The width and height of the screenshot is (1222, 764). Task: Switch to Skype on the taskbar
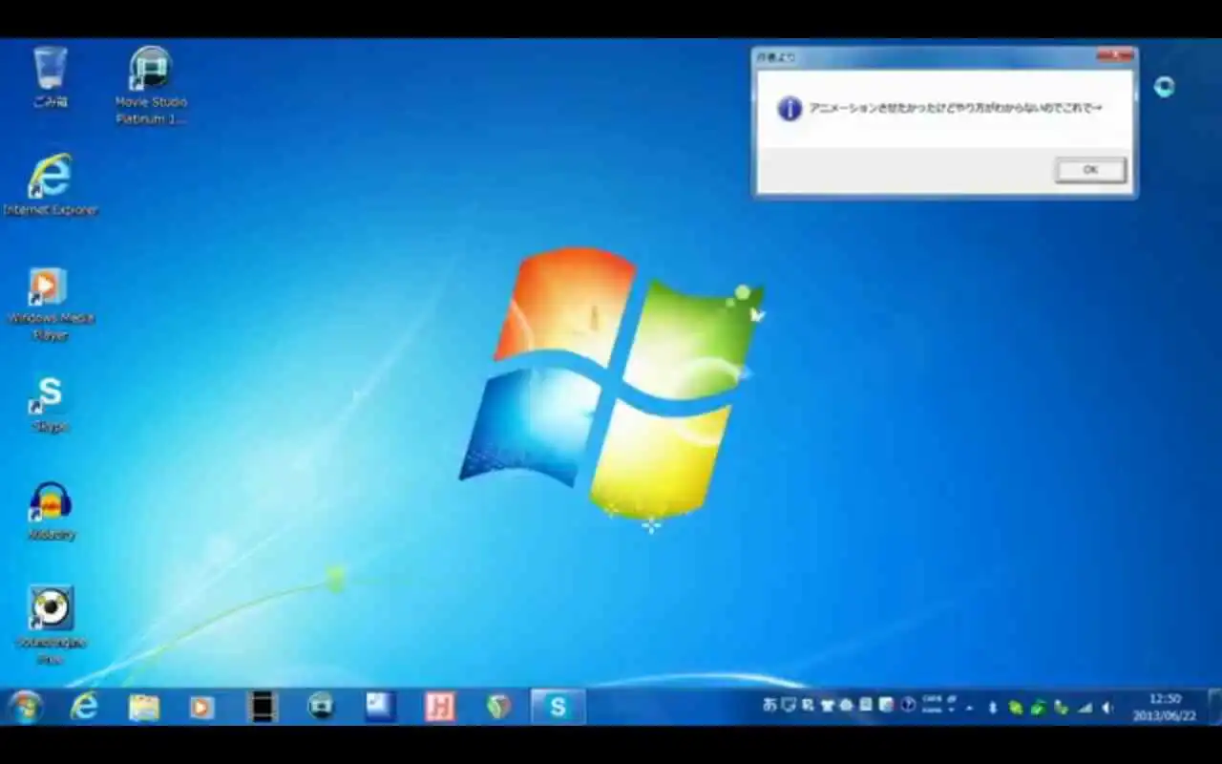(558, 707)
